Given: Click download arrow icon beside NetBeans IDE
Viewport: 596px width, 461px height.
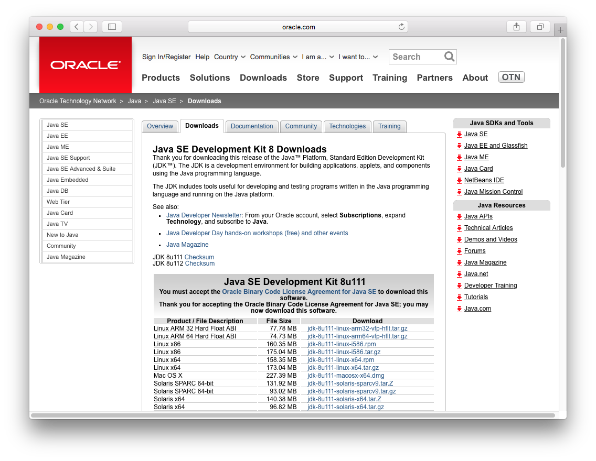Looking at the screenshot, I should [x=459, y=180].
